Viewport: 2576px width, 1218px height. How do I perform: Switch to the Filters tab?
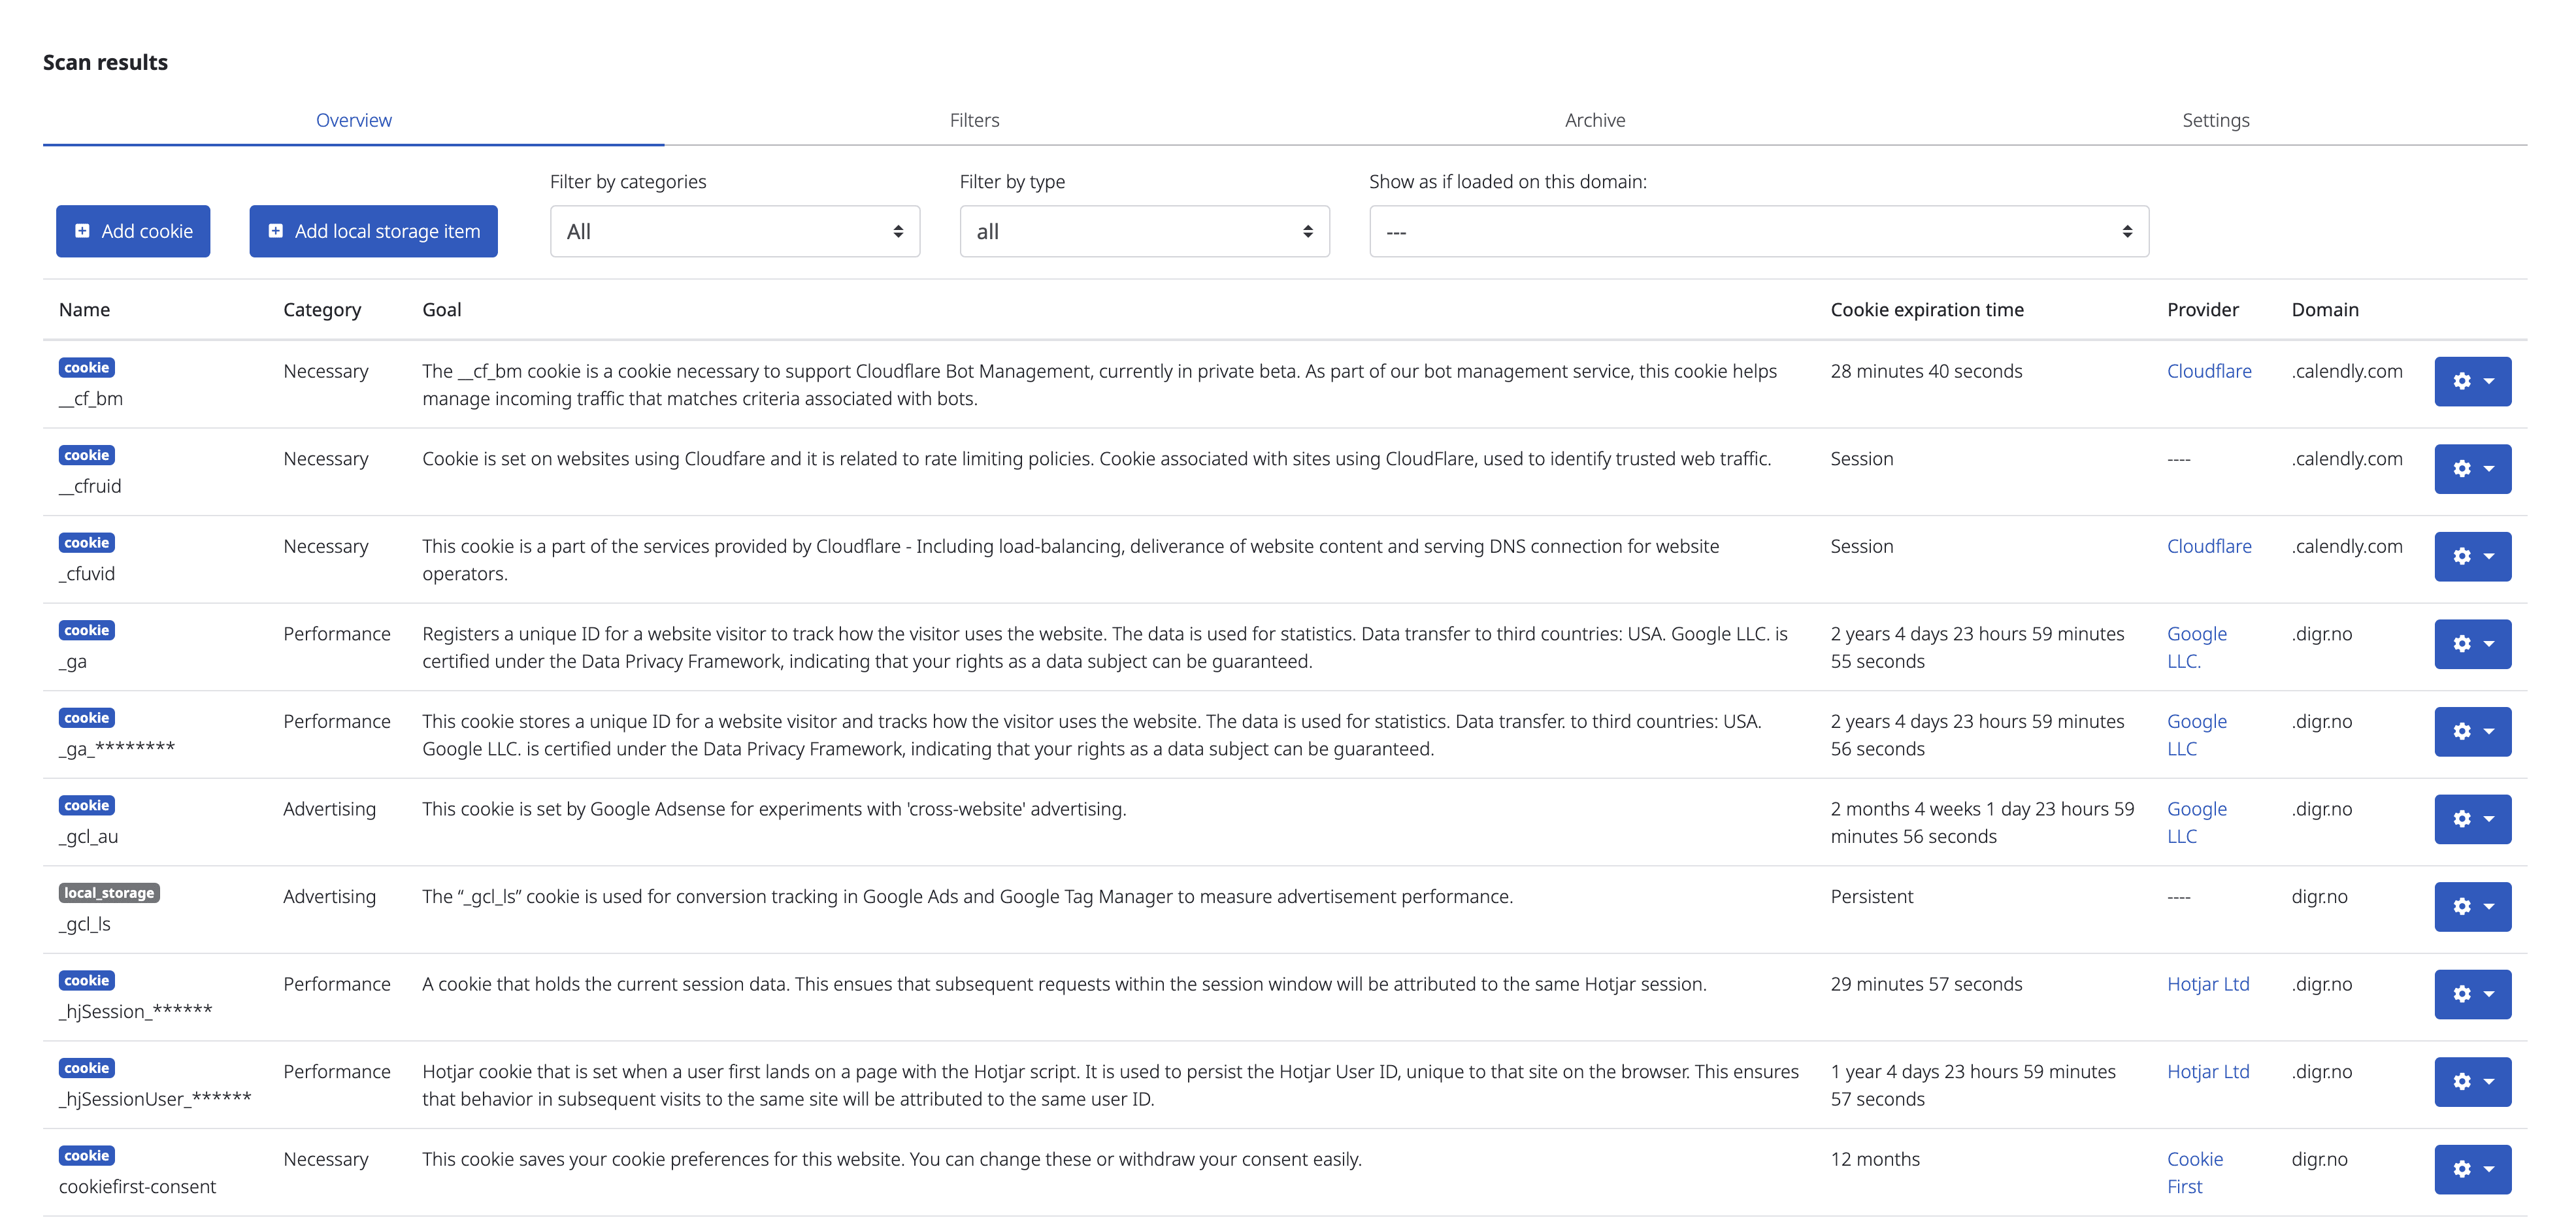(974, 120)
